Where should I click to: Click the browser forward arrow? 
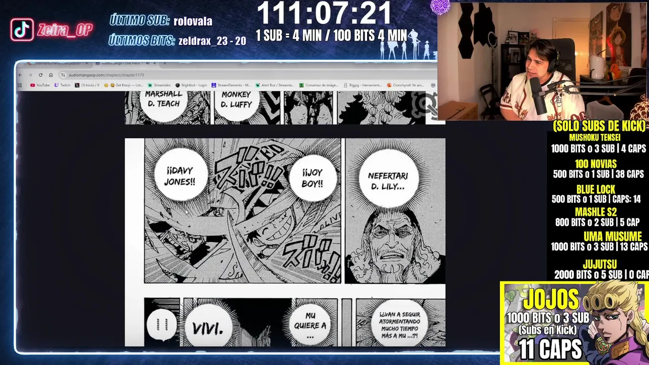30,75
